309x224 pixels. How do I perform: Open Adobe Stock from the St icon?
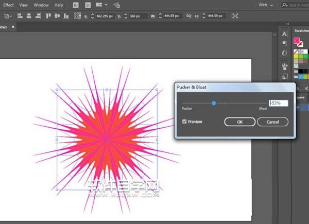click(x=88, y=5)
